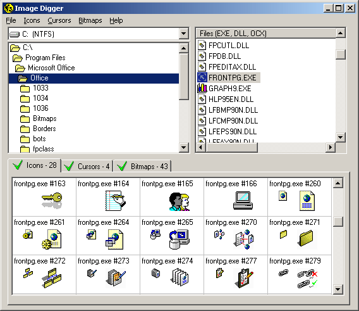This screenshot has width=359, height=311.
Task: Open the Borders folder
Action: [38, 129]
